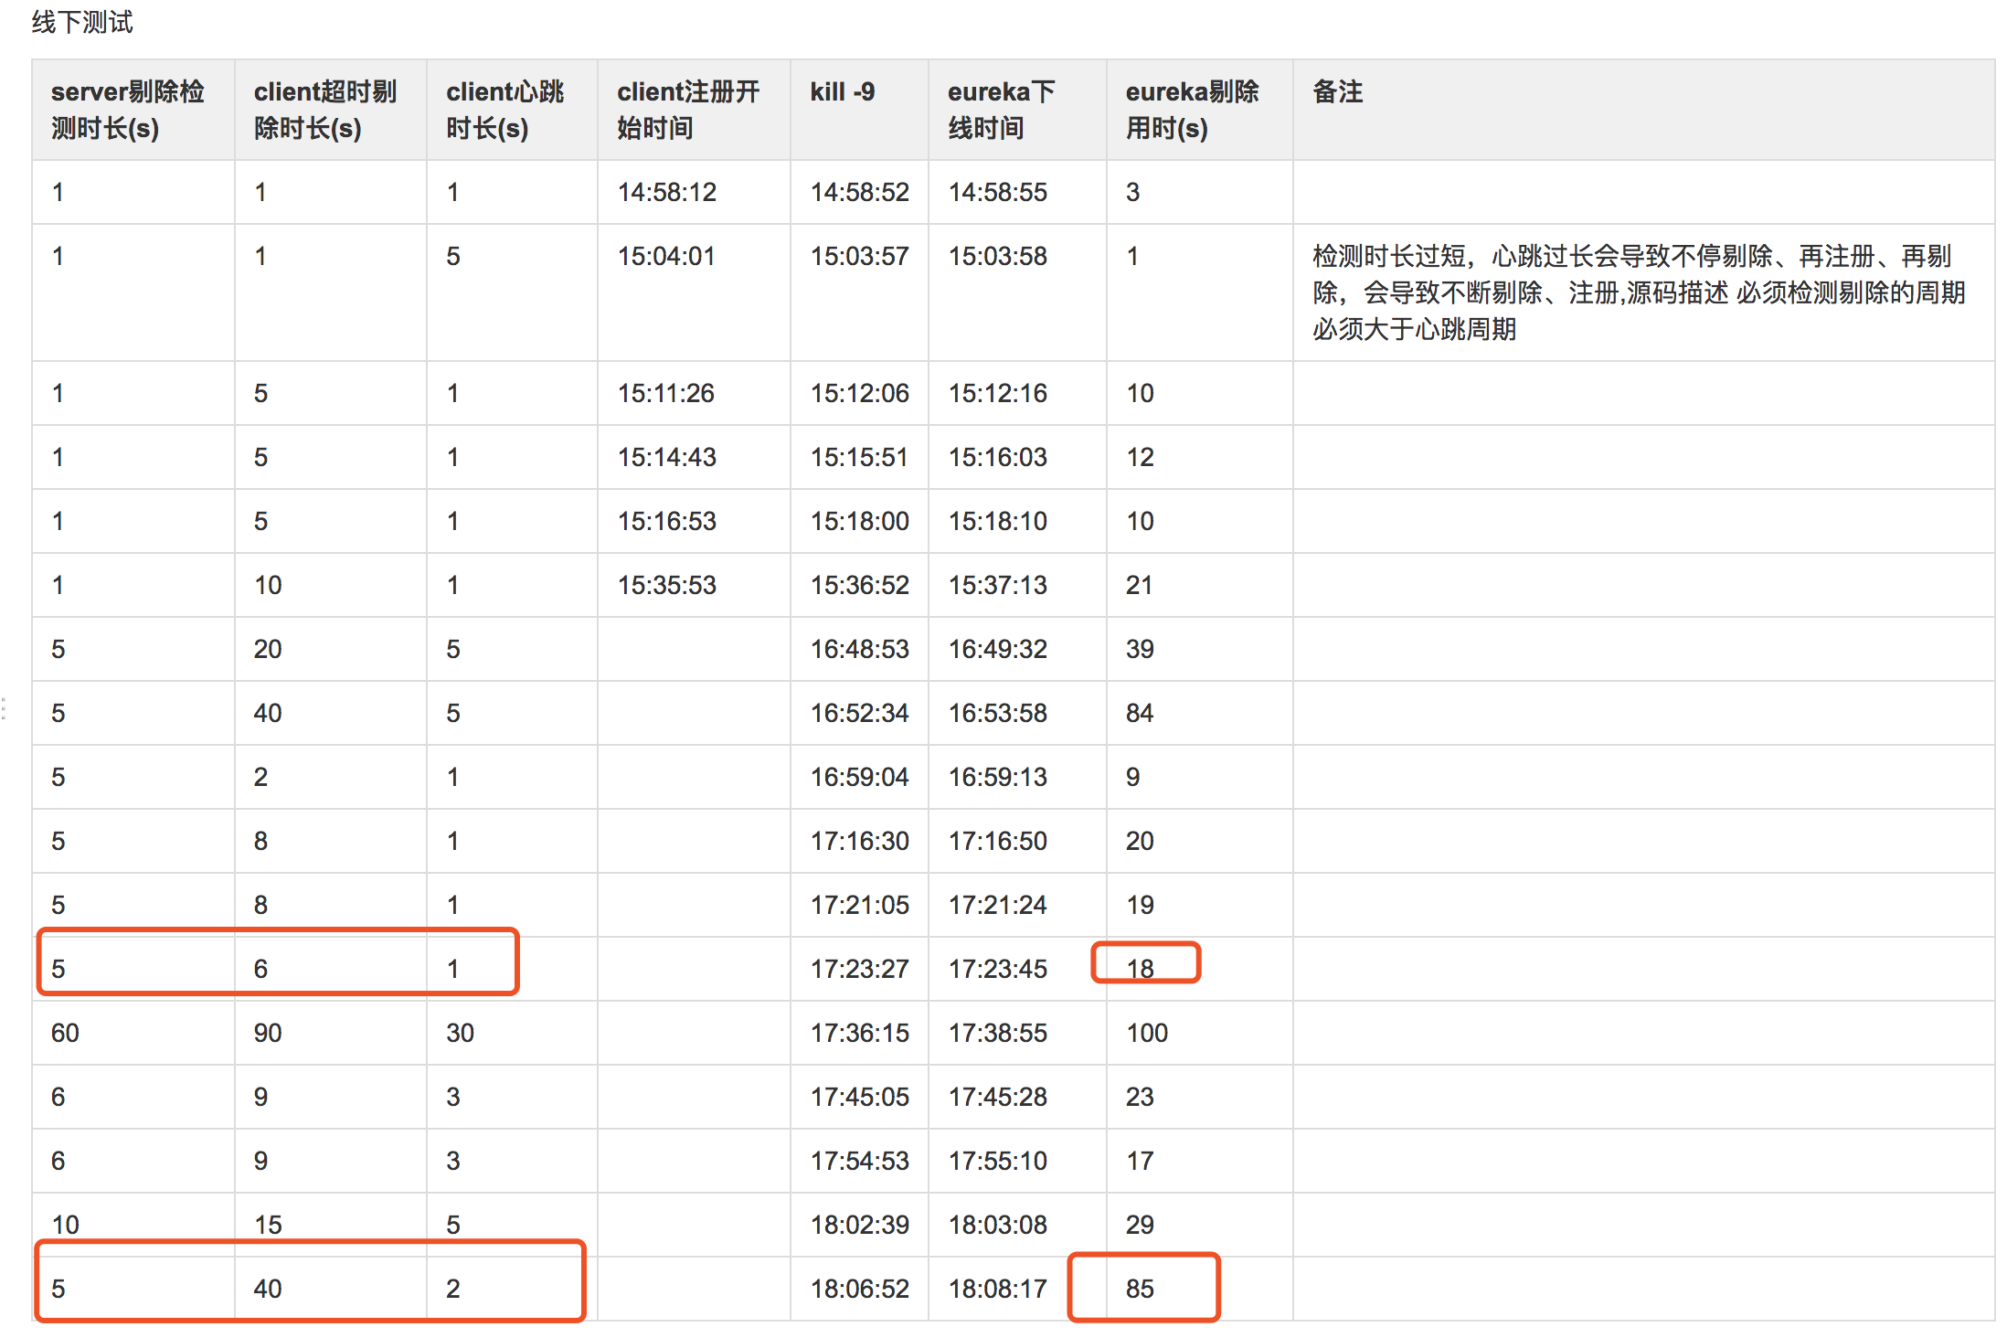This screenshot has height=1338, width=2007.
Task: Click the 'eureka下线时间' column header
Action: pyautogui.click(x=1001, y=110)
